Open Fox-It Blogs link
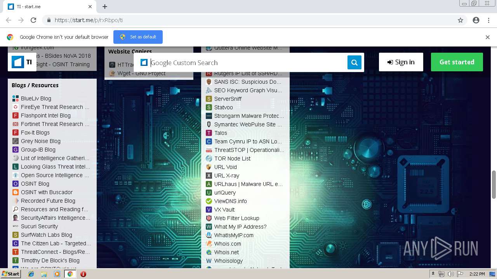Image resolution: width=497 pixels, height=279 pixels. click(x=35, y=133)
